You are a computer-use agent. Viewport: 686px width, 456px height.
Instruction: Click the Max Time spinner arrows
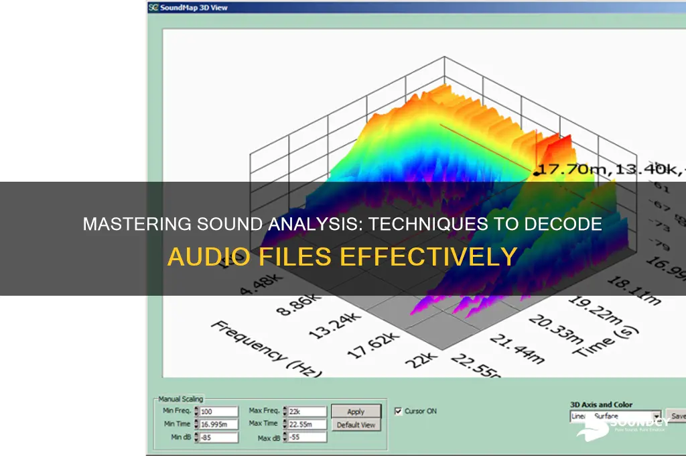[285, 424]
